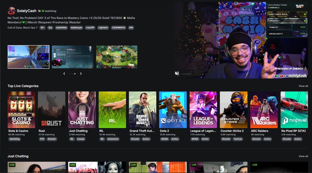Click the 18+ stream tag

43,28
